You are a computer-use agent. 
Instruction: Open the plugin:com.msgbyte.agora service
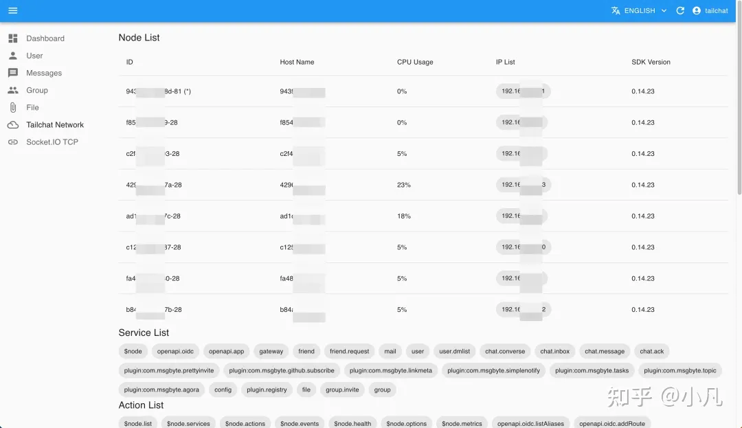tap(161, 390)
